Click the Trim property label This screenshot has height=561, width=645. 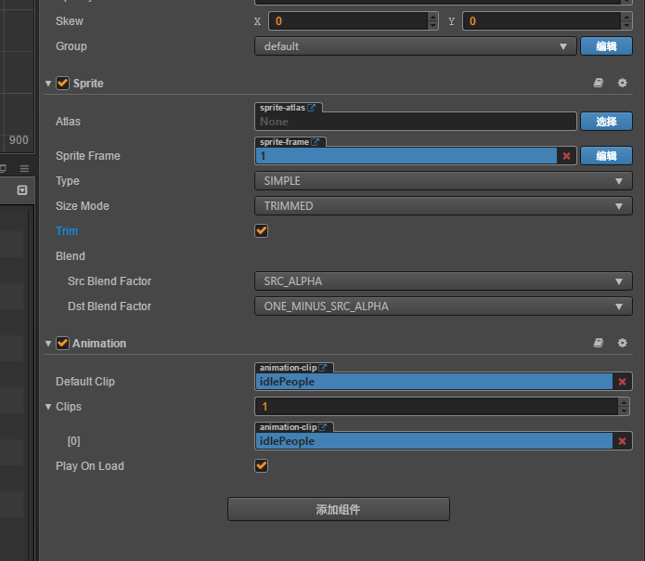coord(67,231)
